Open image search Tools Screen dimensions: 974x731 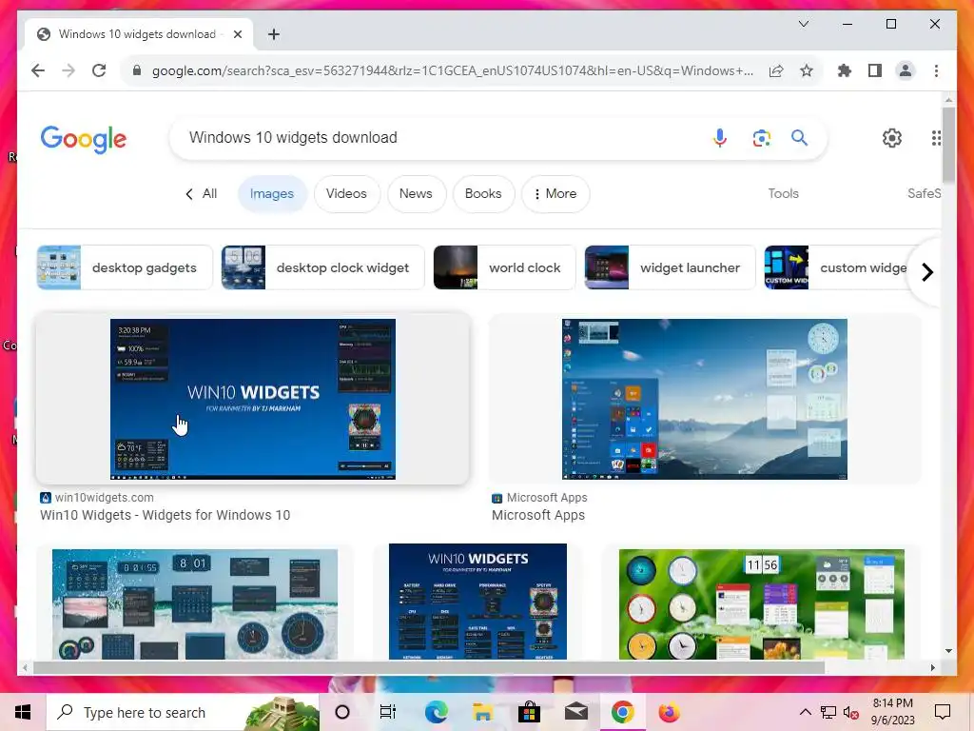[784, 194]
